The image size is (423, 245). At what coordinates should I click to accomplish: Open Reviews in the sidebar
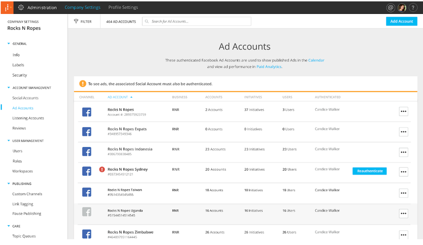click(x=19, y=128)
